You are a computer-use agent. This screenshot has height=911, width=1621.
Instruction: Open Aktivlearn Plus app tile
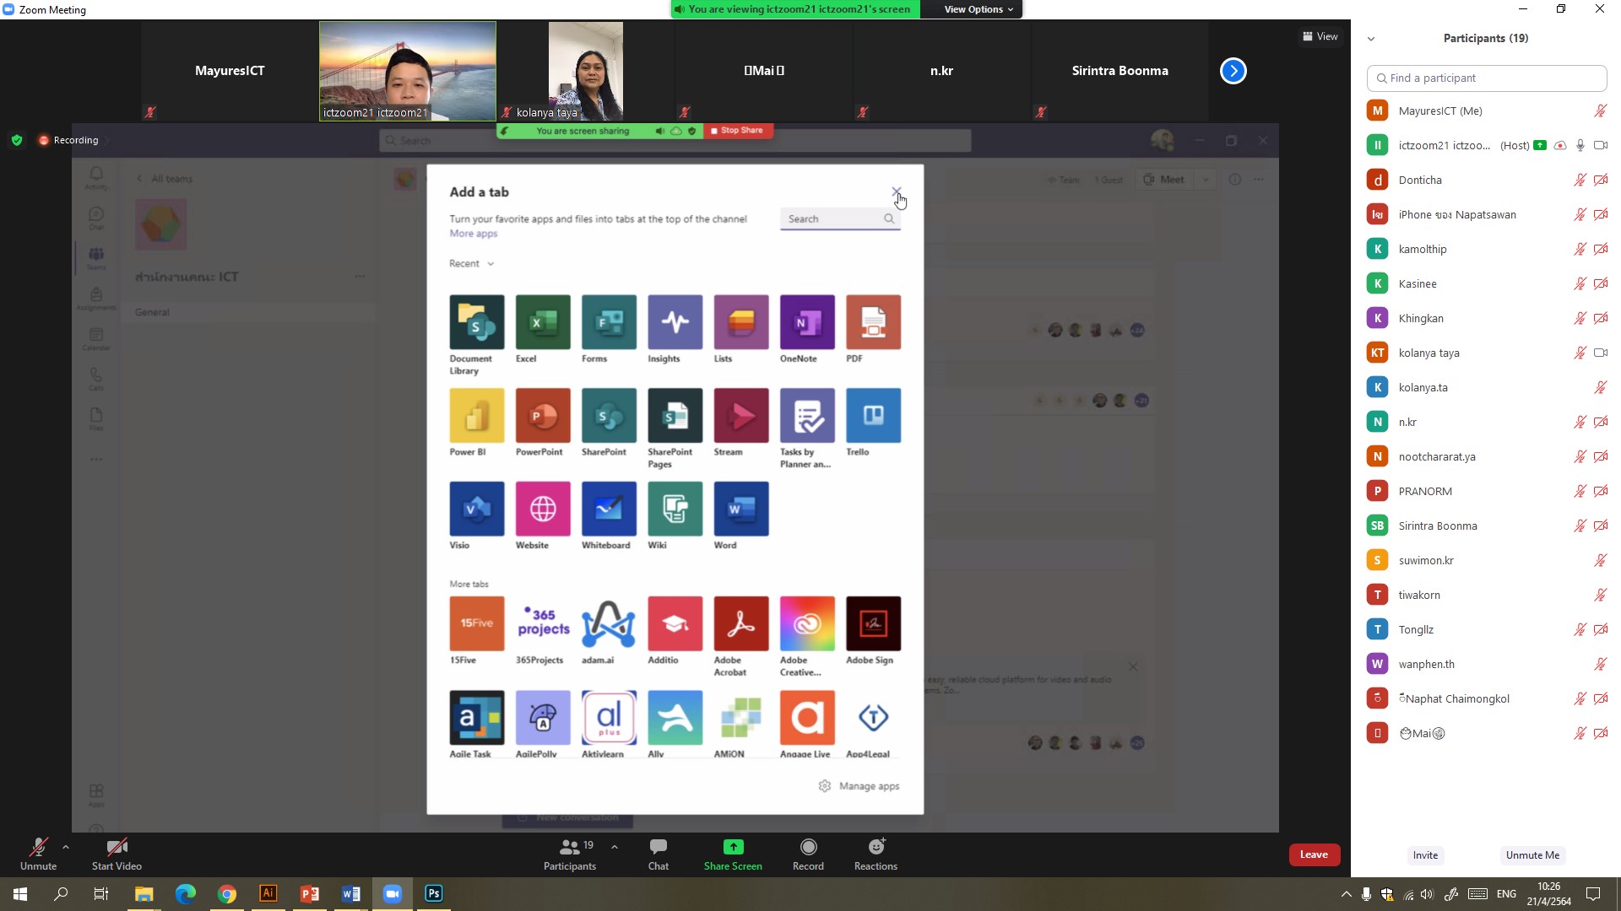pyautogui.click(x=609, y=718)
